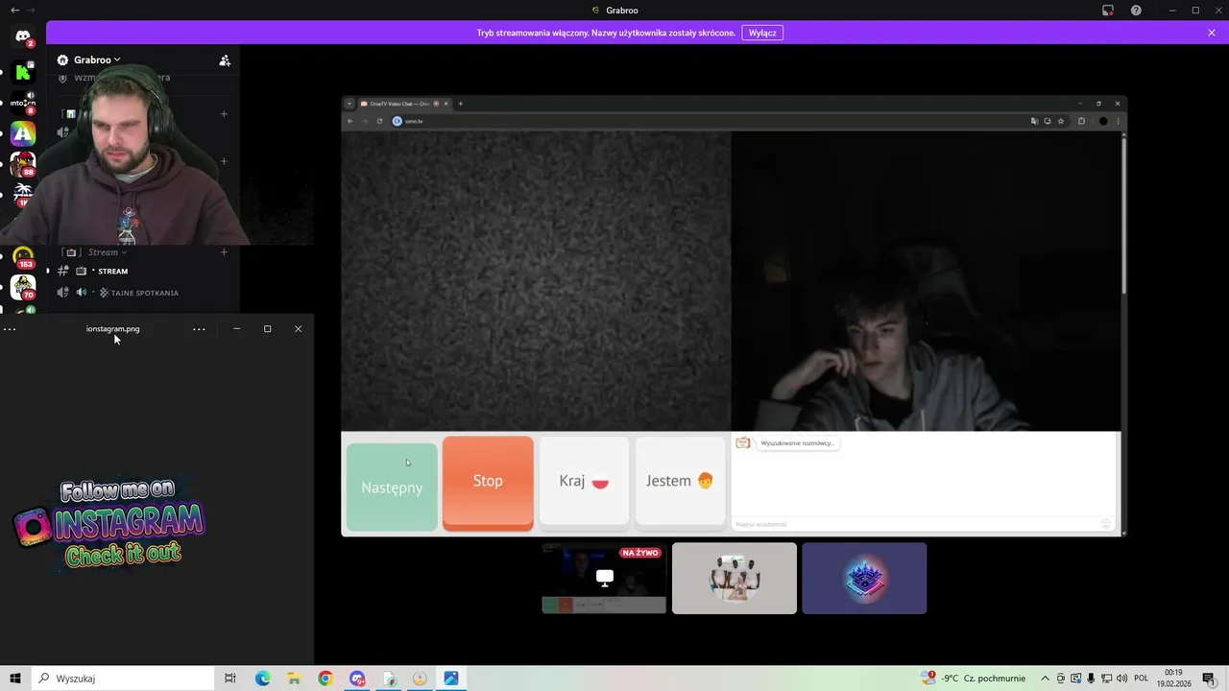
Task: Click Wyłącz in streamer mode banner
Action: point(762,33)
